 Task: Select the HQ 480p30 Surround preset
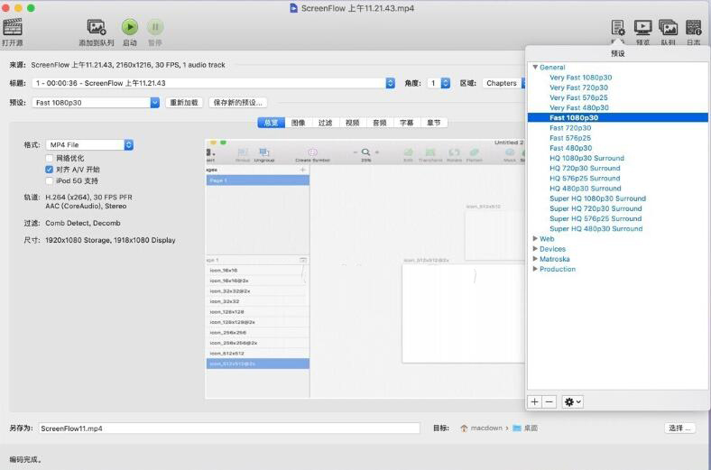pos(586,189)
